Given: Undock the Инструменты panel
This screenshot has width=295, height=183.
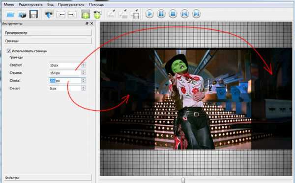Looking at the screenshot, I should [87, 23].
